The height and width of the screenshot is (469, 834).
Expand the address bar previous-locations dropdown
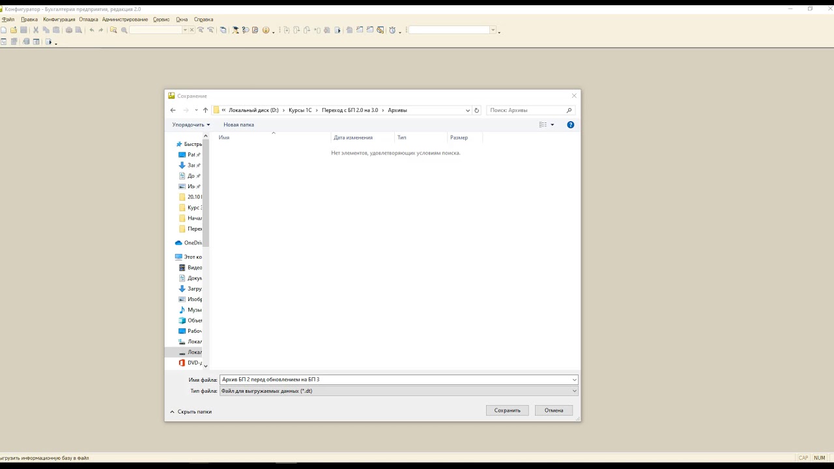click(x=467, y=110)
